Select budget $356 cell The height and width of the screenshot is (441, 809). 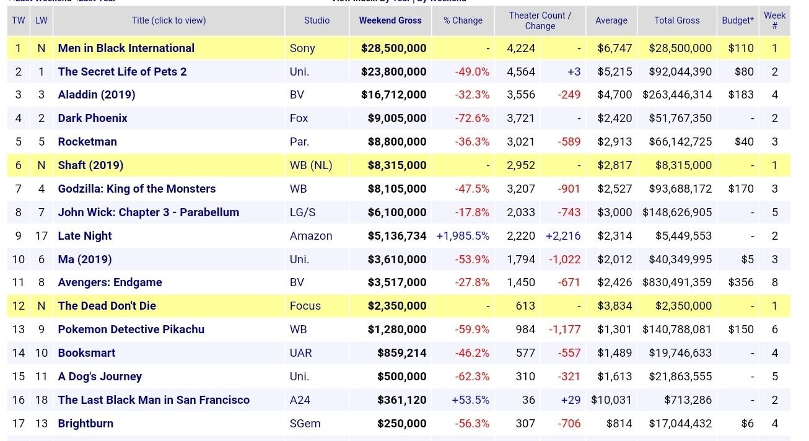(741, 282)
